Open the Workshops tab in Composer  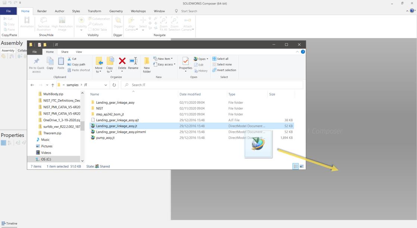(x=138, y=11)
